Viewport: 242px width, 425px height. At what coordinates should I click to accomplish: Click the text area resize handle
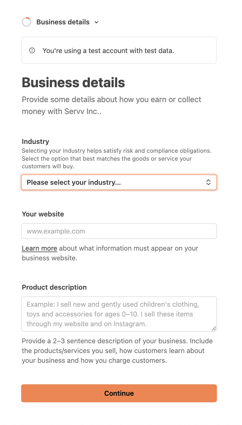(214, 328)
